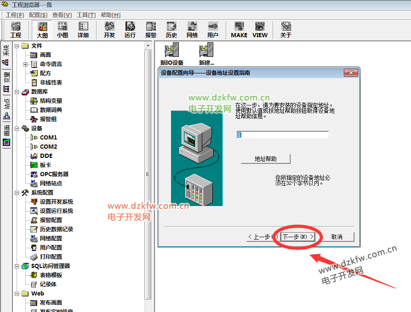Open the 工具[T] menu
The image size is (411, 312).
86,15
